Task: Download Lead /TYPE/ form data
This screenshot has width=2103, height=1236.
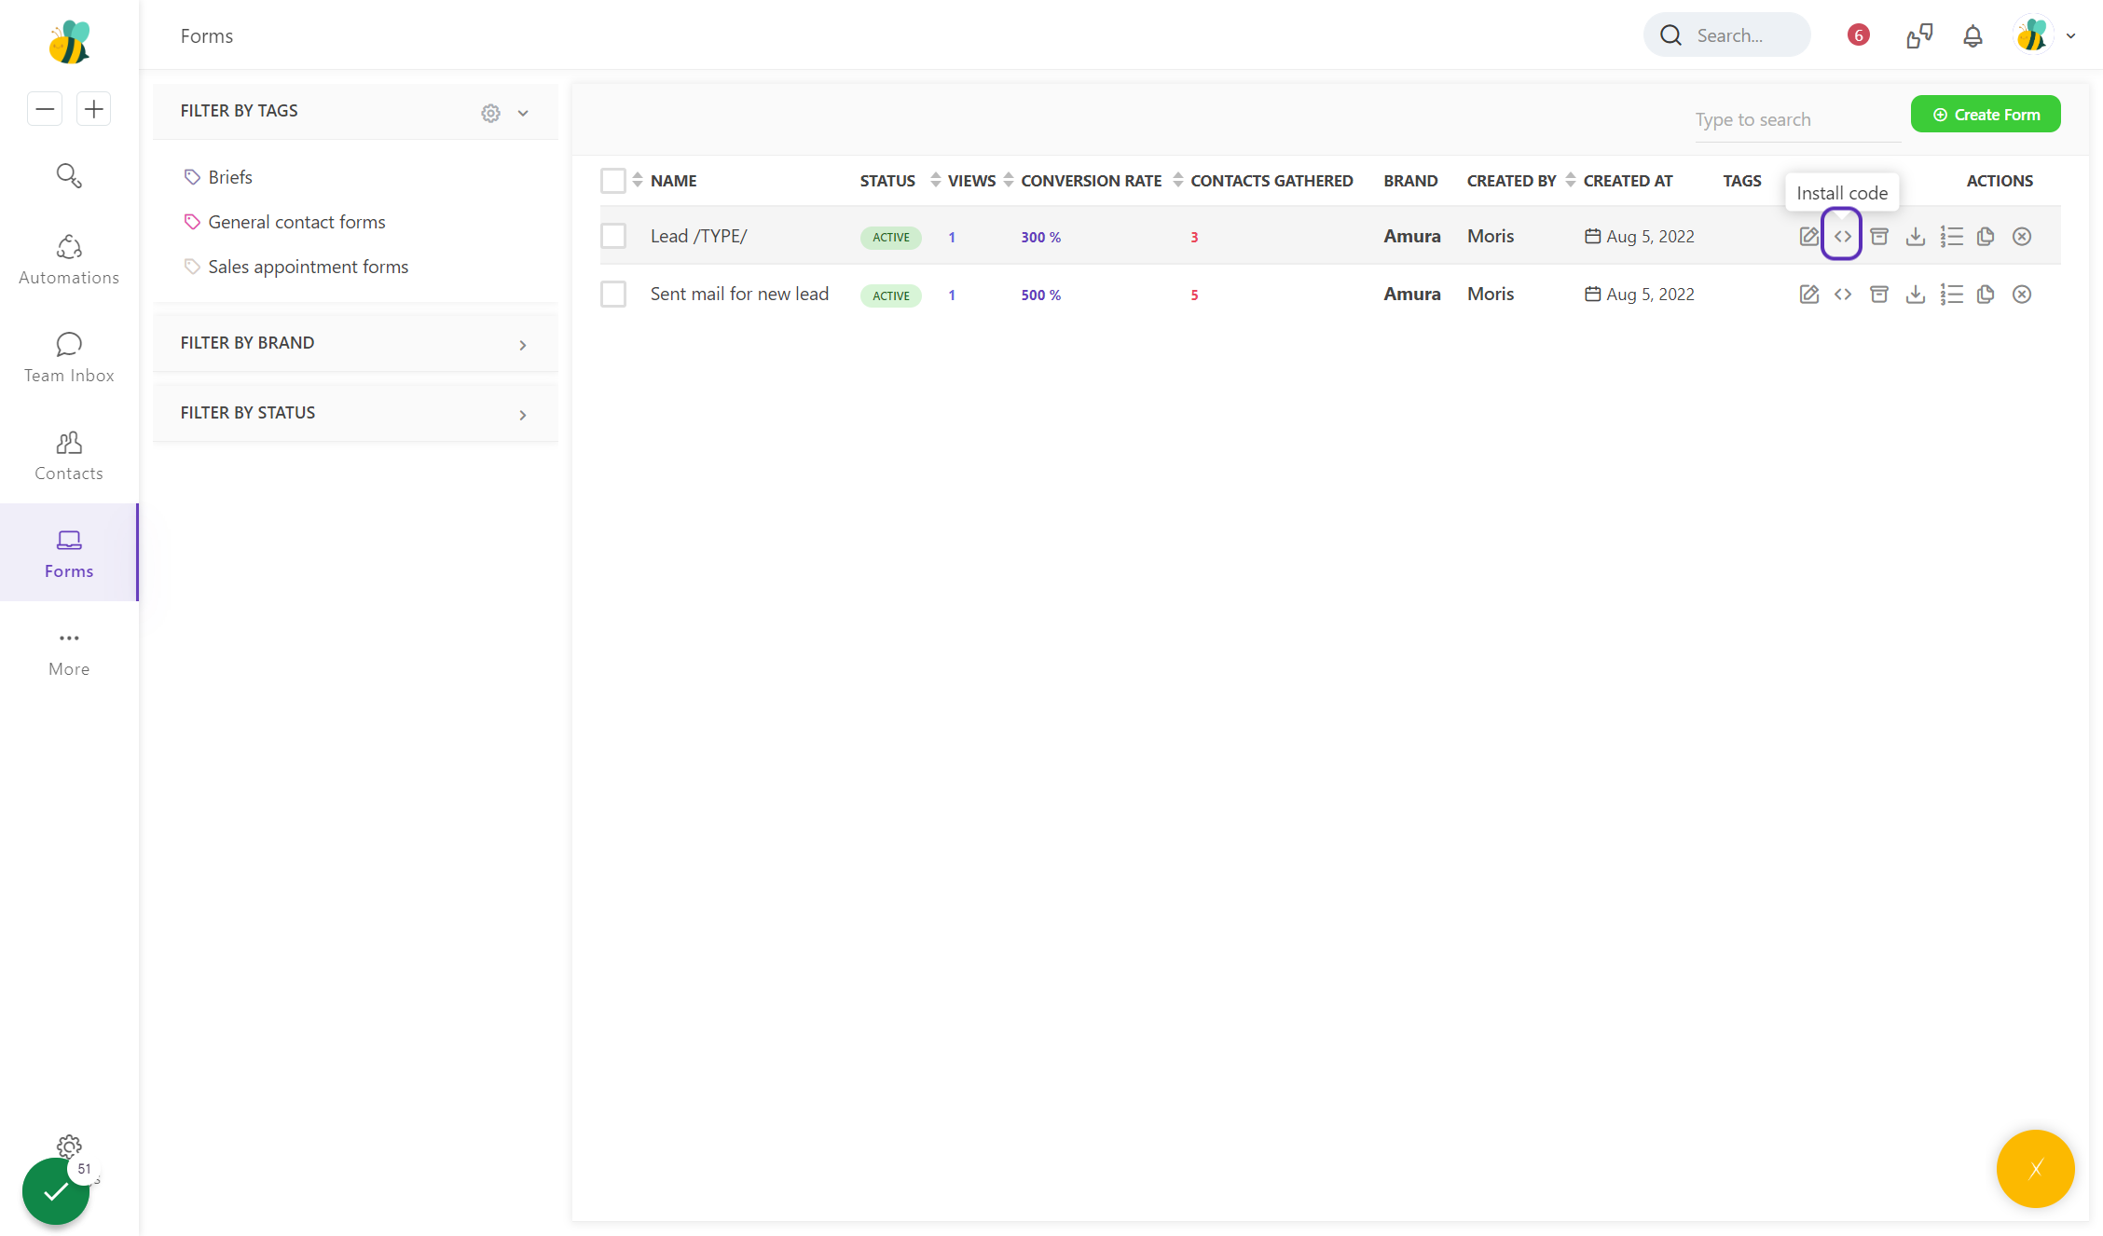Action: [x=1916, y=237]
